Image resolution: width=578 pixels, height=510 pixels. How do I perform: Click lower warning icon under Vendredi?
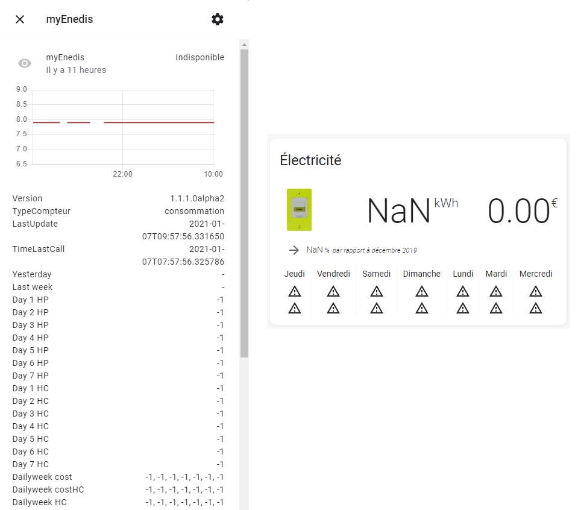click(333, 308)
